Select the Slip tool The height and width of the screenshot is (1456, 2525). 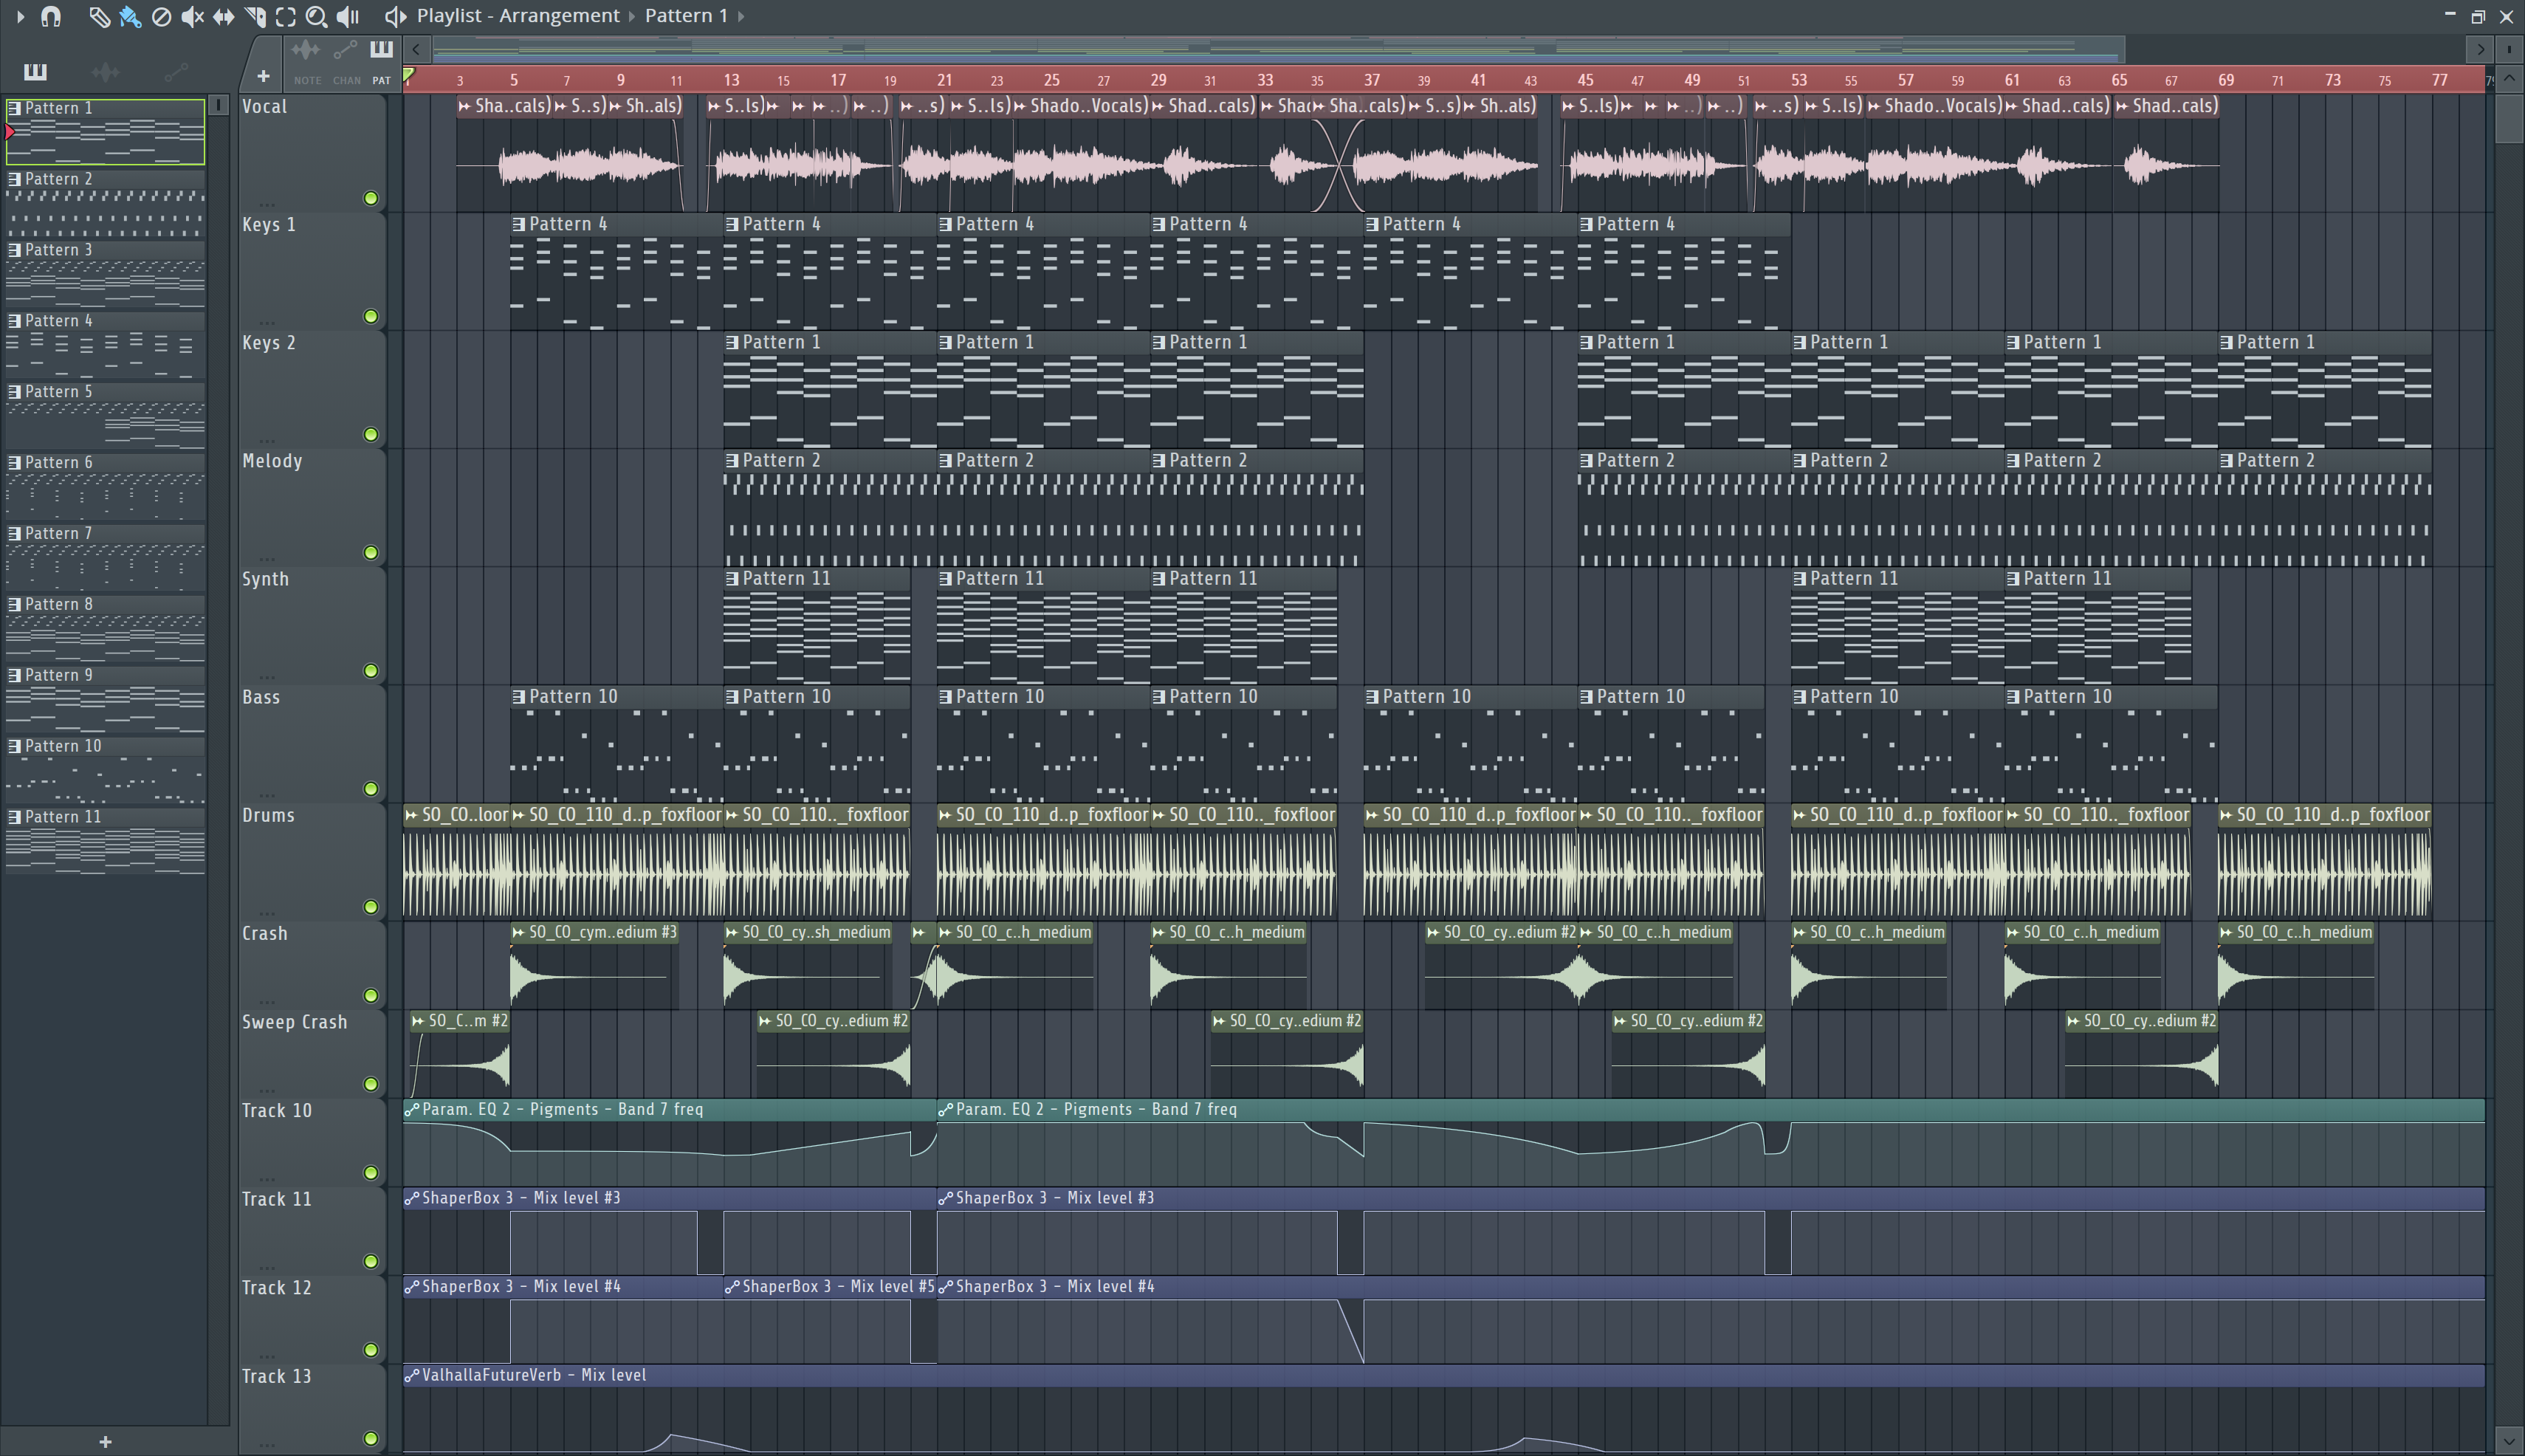tap(223, 17)
